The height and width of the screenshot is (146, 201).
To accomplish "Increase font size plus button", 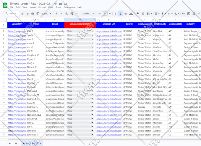I will coord(110,14).
